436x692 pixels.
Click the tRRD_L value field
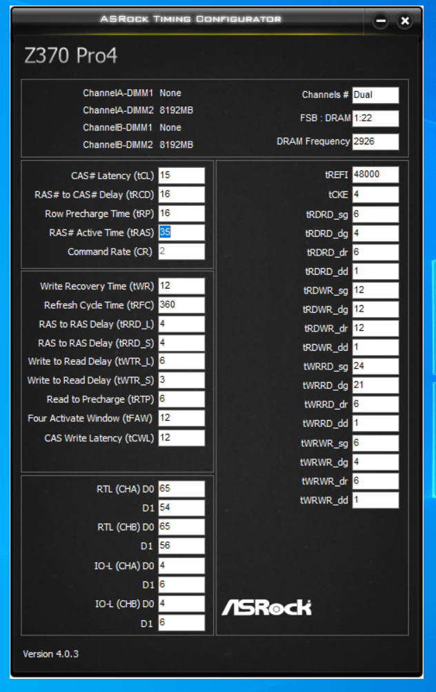(x=181, y=323)
